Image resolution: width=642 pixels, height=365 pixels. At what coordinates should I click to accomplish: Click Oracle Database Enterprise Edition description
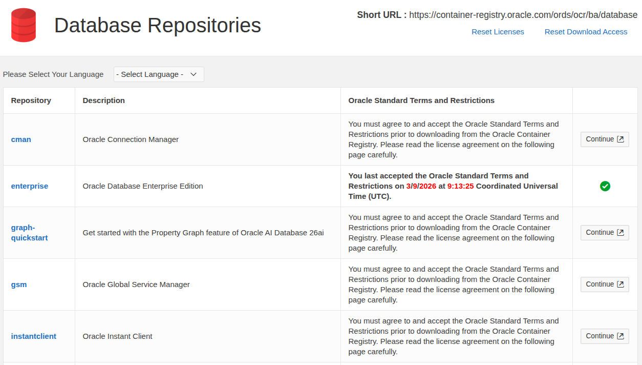click(143, 186)
